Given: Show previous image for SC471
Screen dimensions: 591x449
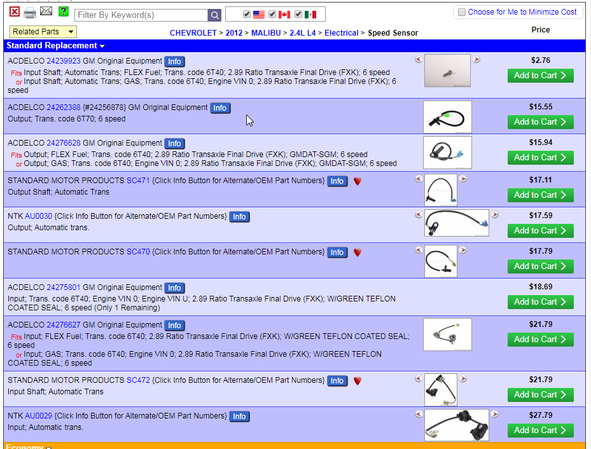Looking at the screenshot, I should (419, 179).
